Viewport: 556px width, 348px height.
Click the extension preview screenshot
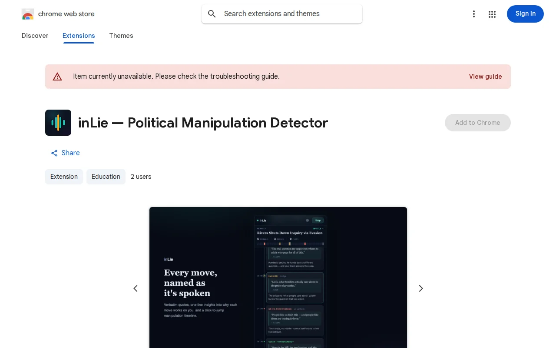[x=278, y=278]
